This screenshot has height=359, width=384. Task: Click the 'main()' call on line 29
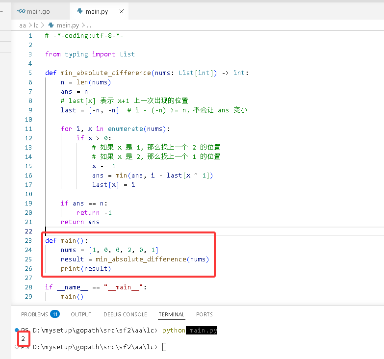(72, 297)
